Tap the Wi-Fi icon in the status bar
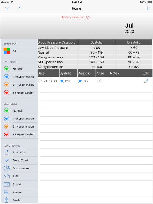This screenshot has width=153, height=204. 12,2
